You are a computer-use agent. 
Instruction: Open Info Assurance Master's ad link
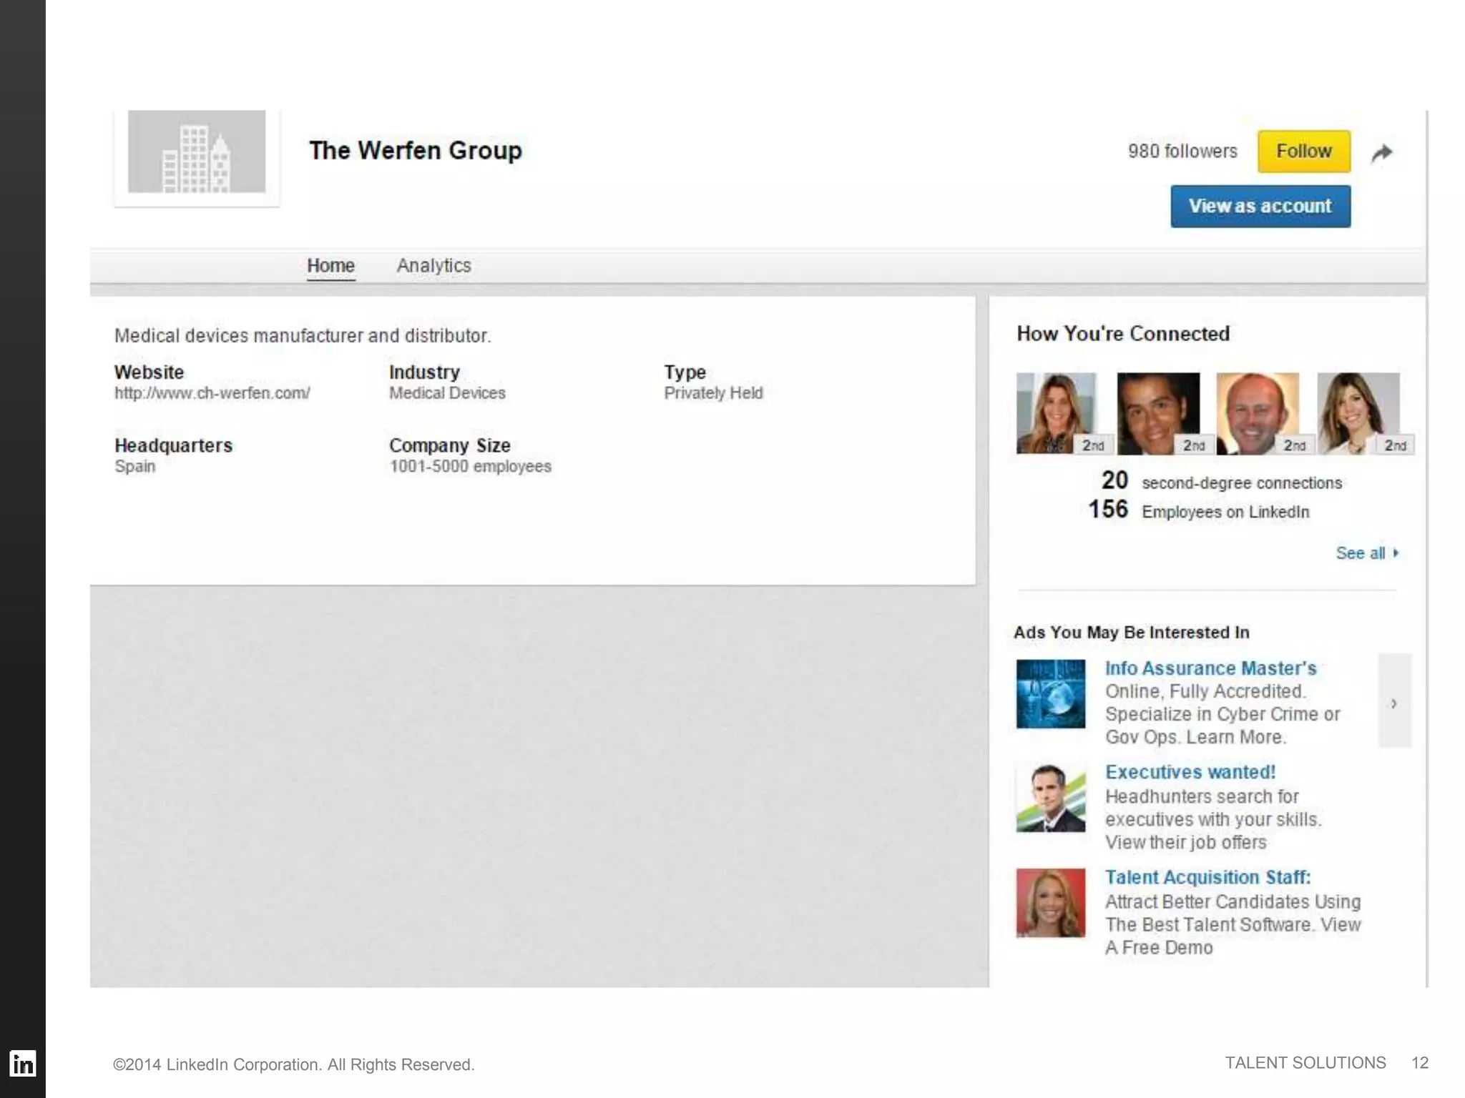[1210, 668]
